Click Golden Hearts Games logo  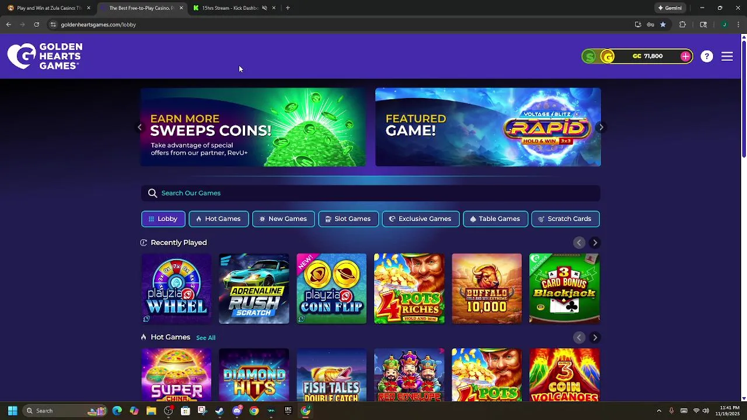point(45,56)
